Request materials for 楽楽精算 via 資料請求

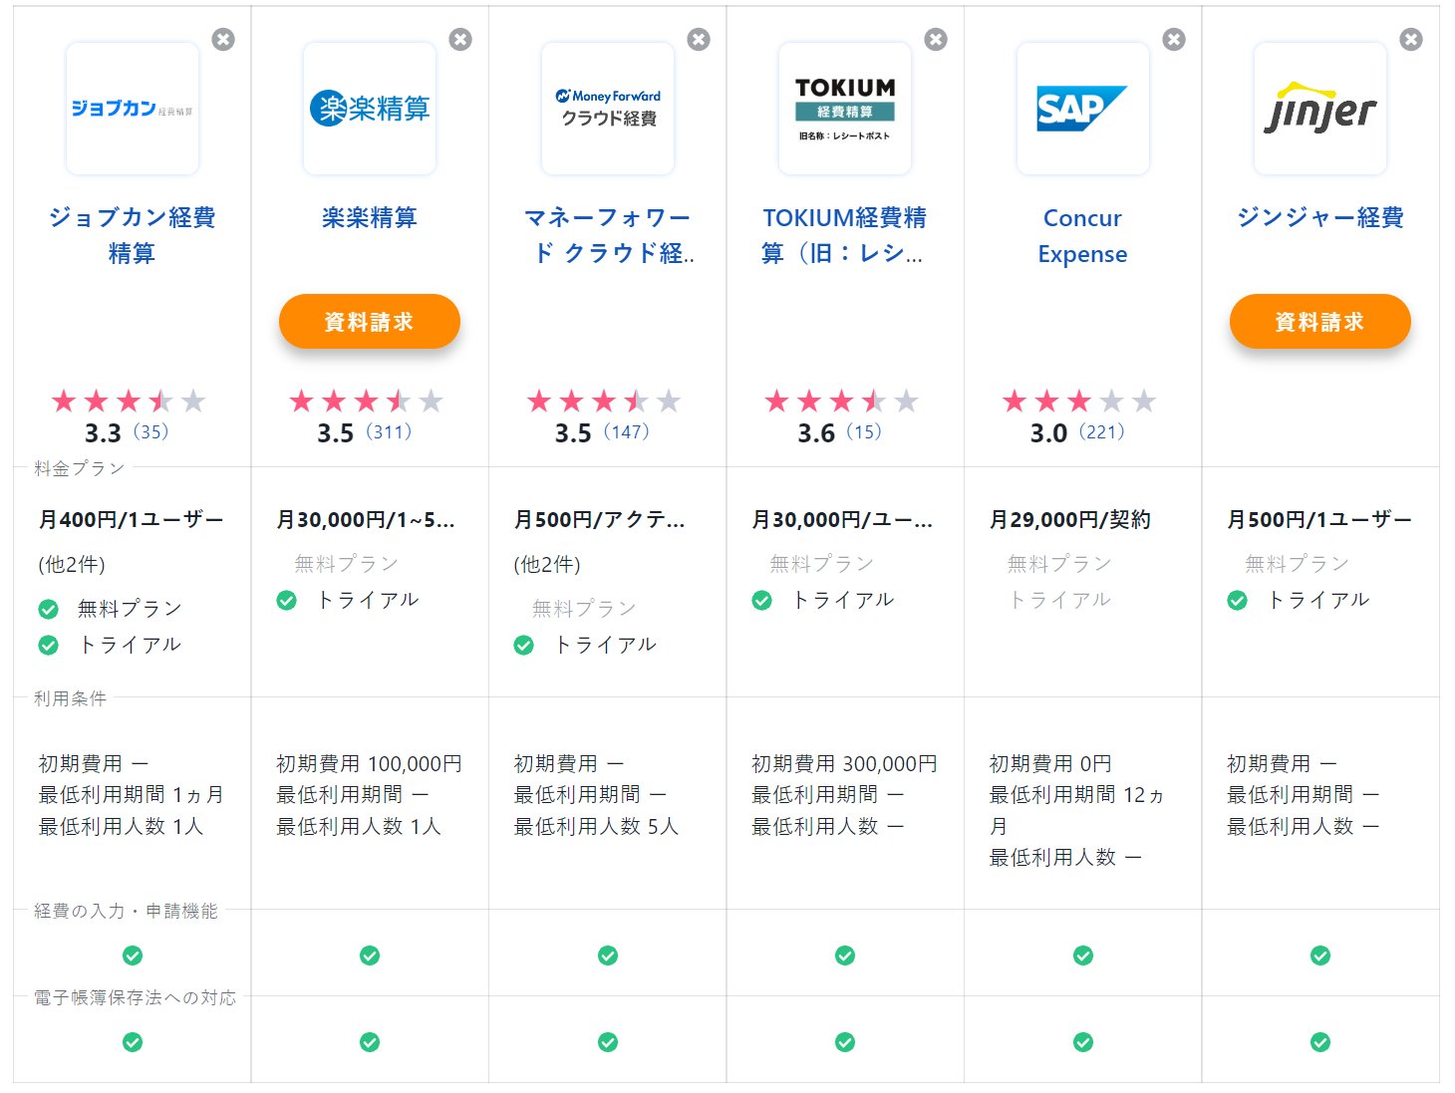click(369, 322)
